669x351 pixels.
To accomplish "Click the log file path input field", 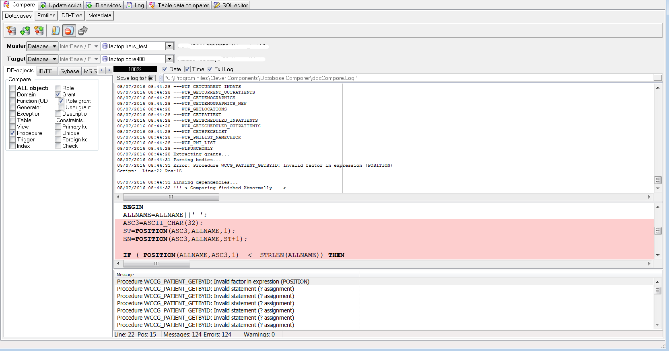I will pos(407,78).
